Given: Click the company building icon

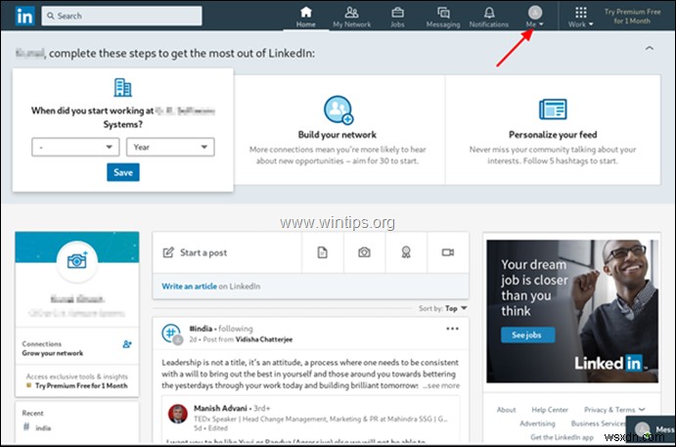Looking at the screenshot, I should coord(123,87).
